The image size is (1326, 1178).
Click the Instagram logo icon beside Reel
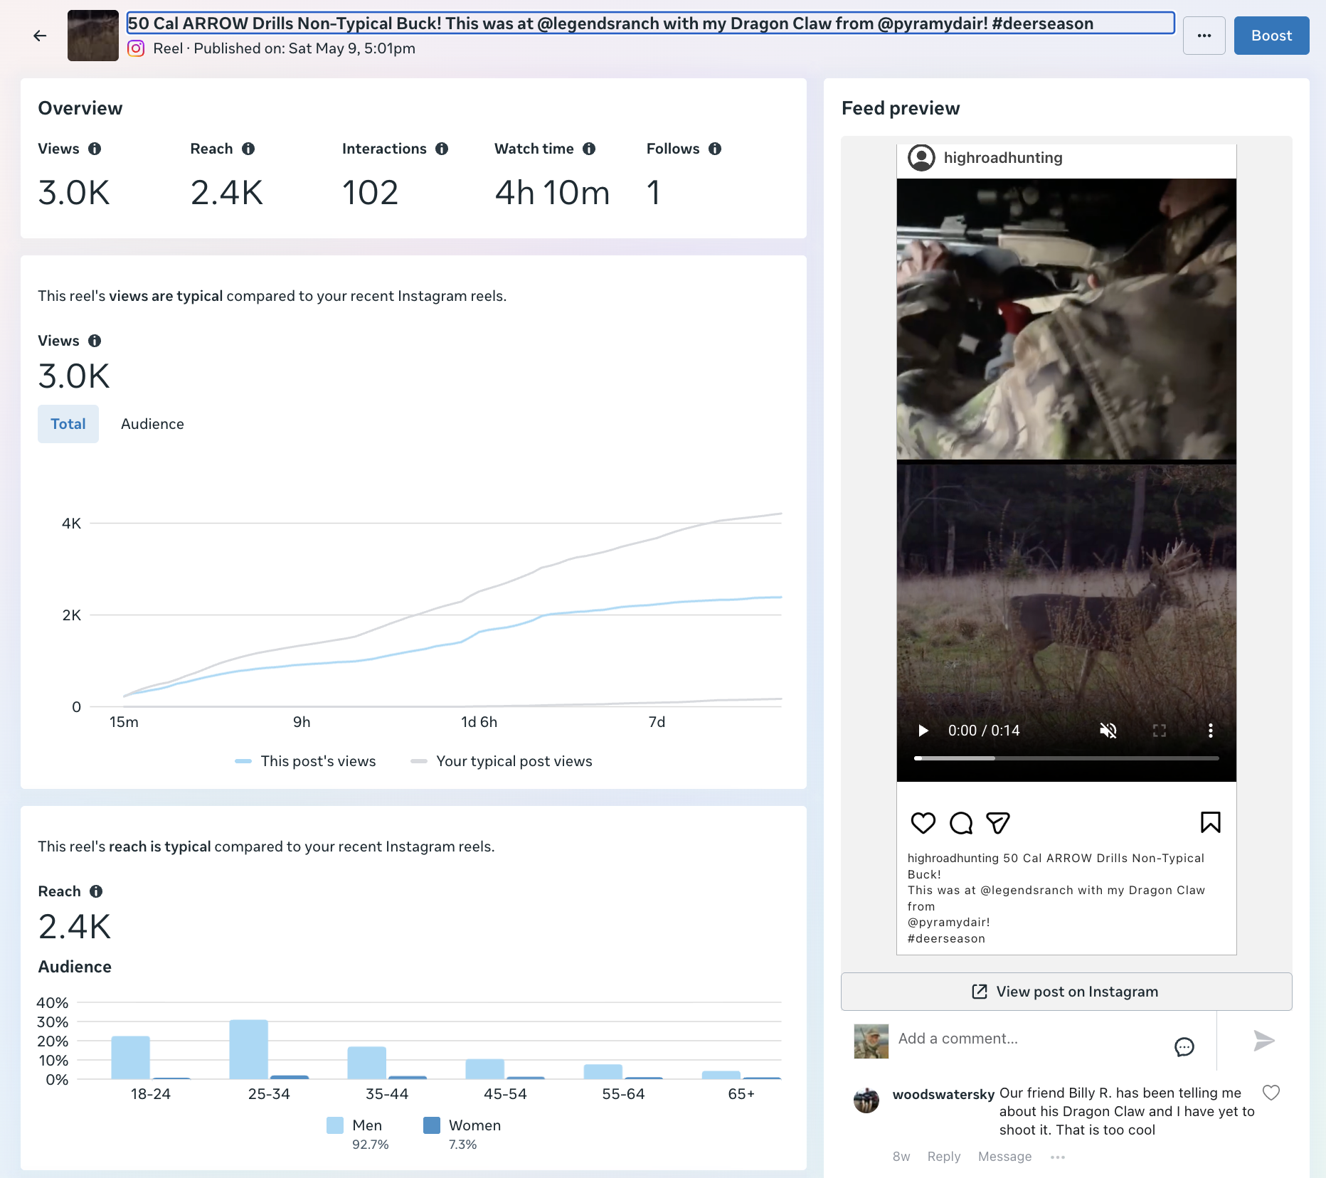click(x=136, y=48)
